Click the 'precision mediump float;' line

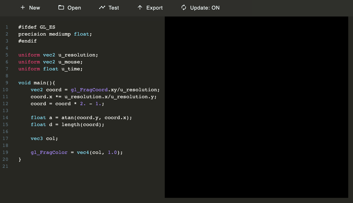pos(55,34)
